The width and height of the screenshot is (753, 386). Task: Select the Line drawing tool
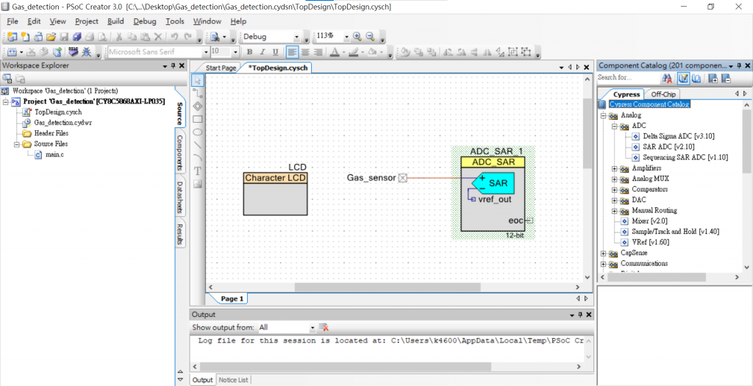198,145
